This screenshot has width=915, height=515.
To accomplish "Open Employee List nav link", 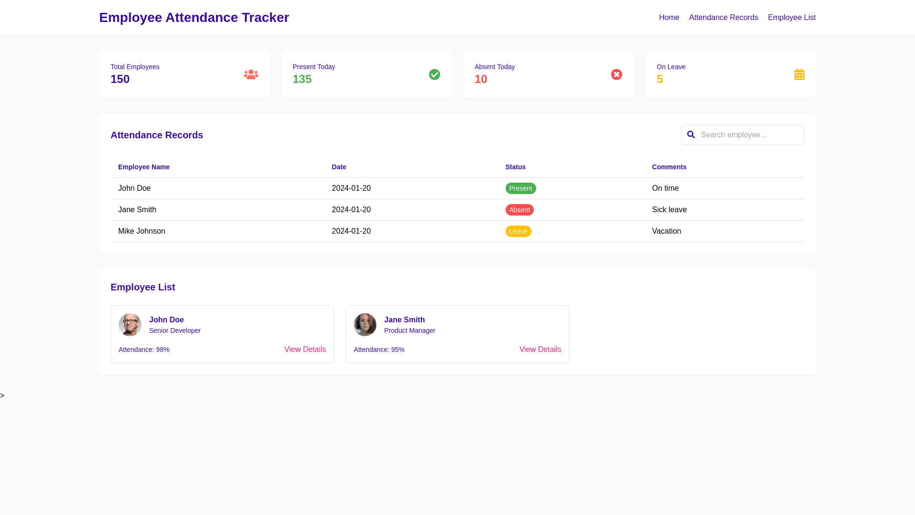I will coord(792,18).
